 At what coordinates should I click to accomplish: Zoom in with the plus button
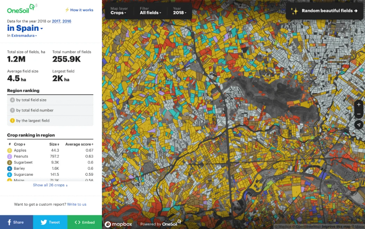(x=359, y=105)
